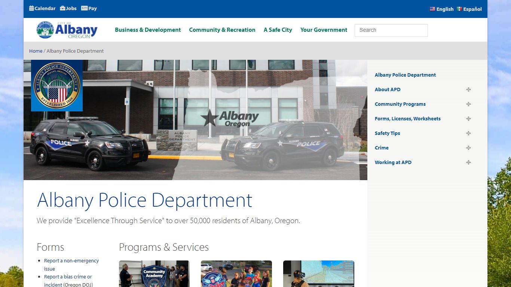The width and height of the screenshot is (511, 287).
Task: Open the Community Academy program thumbnail
Action: click(x=154, y=274)
